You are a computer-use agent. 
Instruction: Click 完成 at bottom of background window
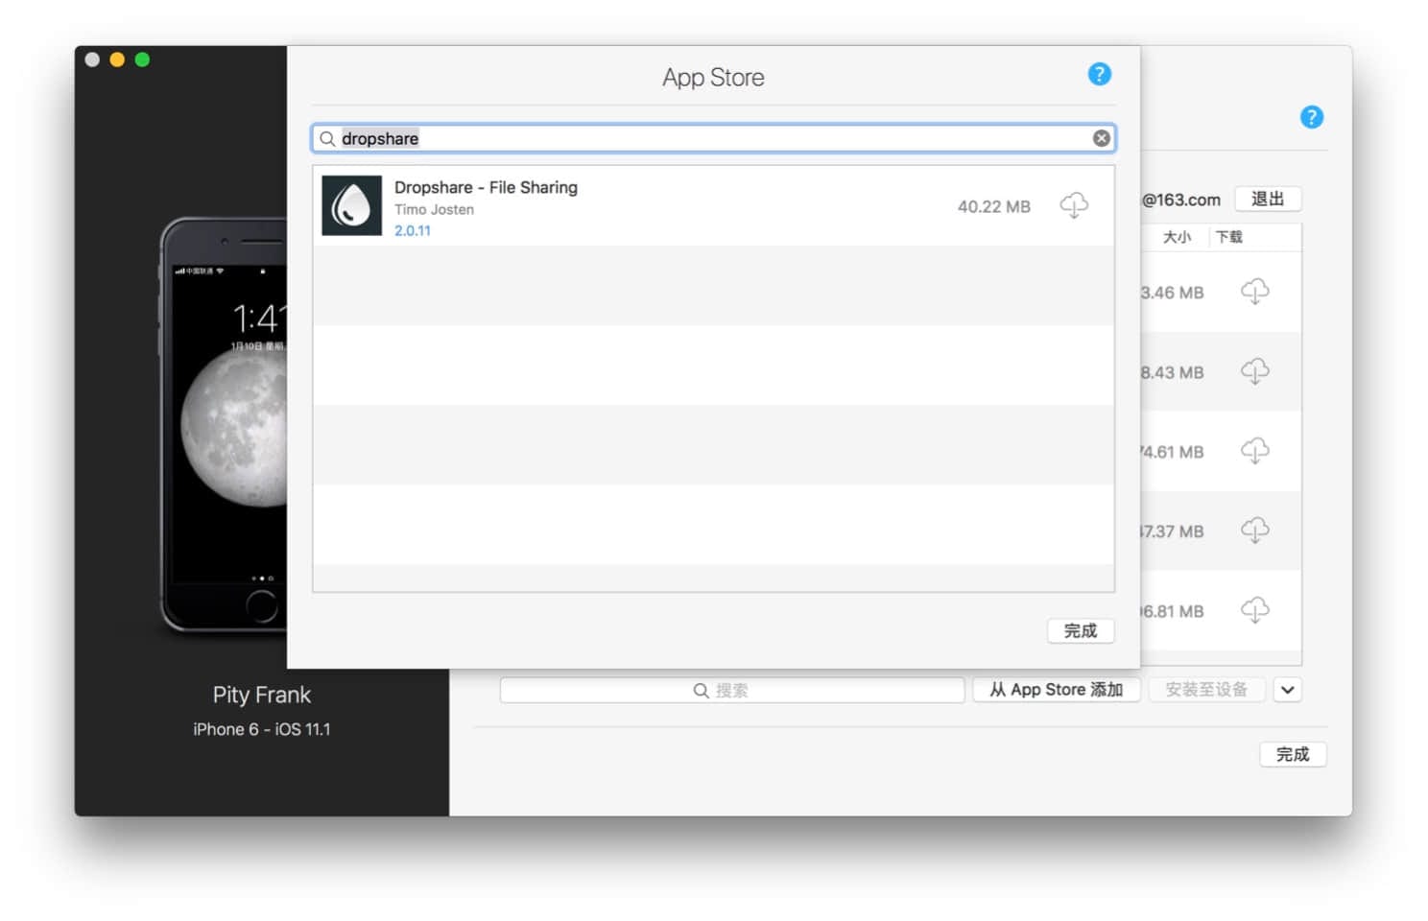(1293, 754)
